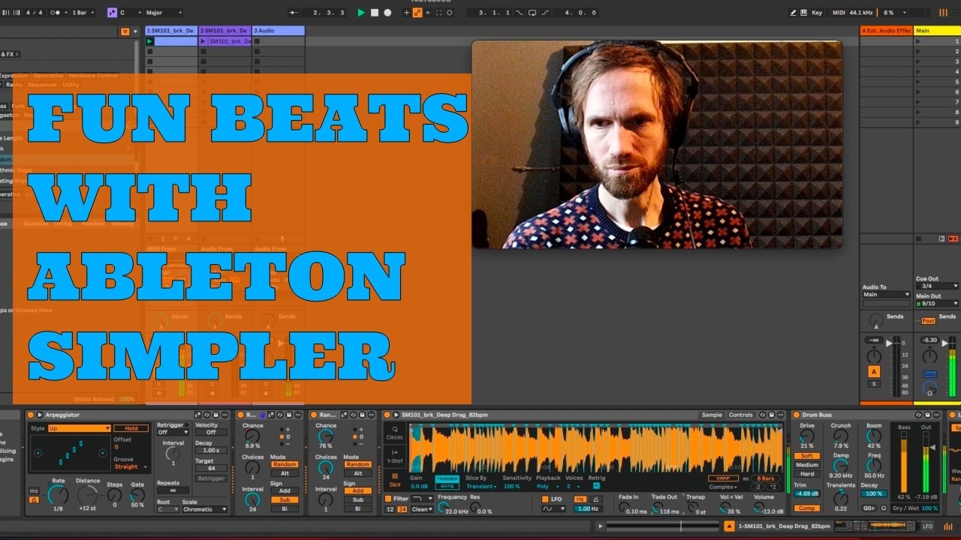Toggle WARP button in Simpler
Image resolution: width=961 pixels, height=540 pixels.
723,478
